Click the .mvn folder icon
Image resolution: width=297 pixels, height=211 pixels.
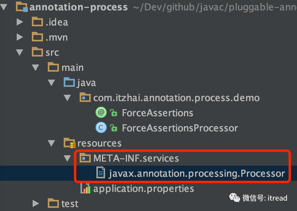coord(37,37)
